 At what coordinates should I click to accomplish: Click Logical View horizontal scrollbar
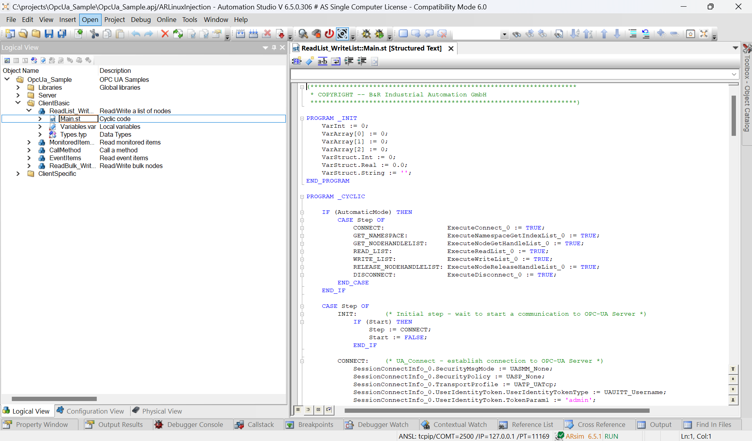point(54,399)
